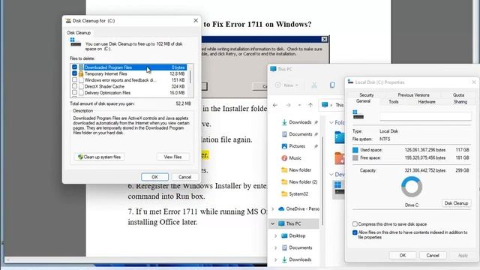Go up one level in File Explorer
This screenshot has height=270, width=480.
pyautogui.click(x=310, y=105)
